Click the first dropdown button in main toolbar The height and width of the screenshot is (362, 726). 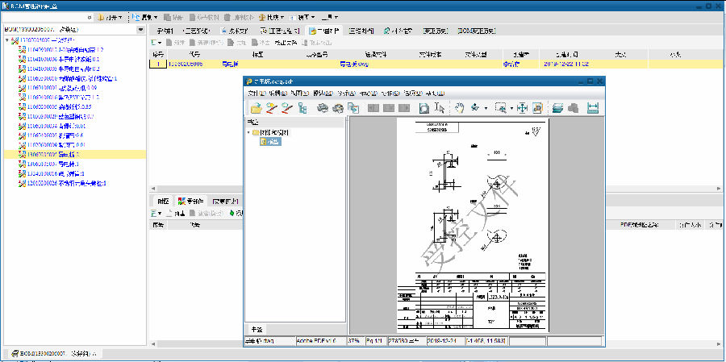click(x=110, y=16)
